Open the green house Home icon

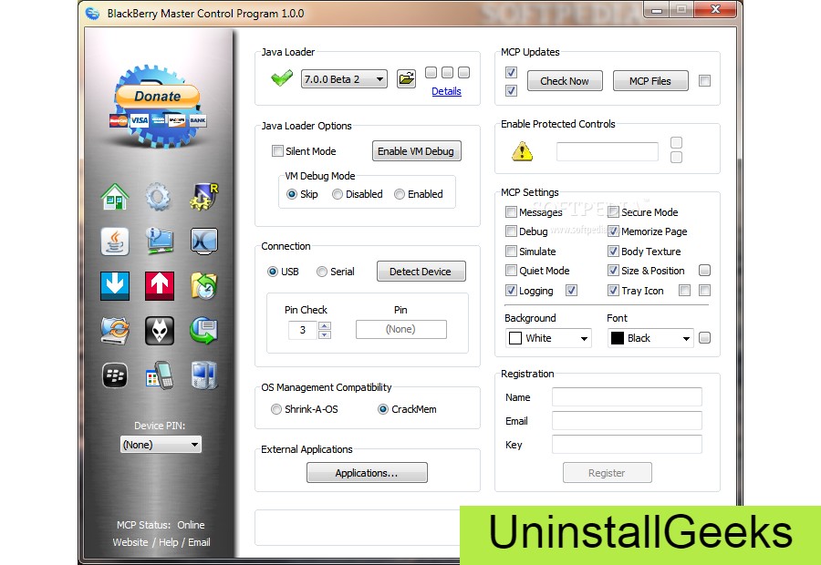(x=115, y=197)
